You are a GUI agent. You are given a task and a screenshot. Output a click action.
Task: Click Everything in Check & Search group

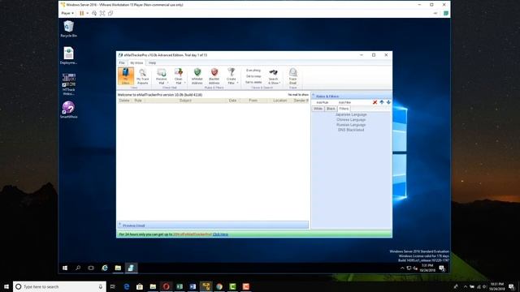tap(253, 71)
